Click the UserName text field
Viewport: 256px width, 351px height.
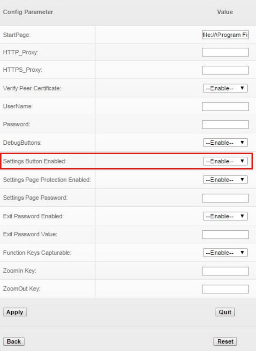[x=225, y=107]
